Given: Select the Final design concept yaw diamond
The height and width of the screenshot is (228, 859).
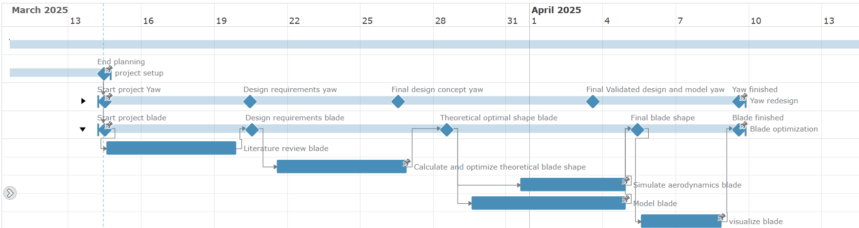Looking at the screenshot, I should coord(398,102).
